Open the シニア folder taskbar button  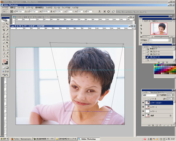(x=67, y=139)
